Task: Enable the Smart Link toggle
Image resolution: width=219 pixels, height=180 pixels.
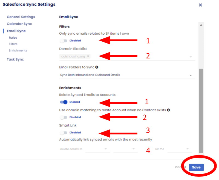Action: 64,132
